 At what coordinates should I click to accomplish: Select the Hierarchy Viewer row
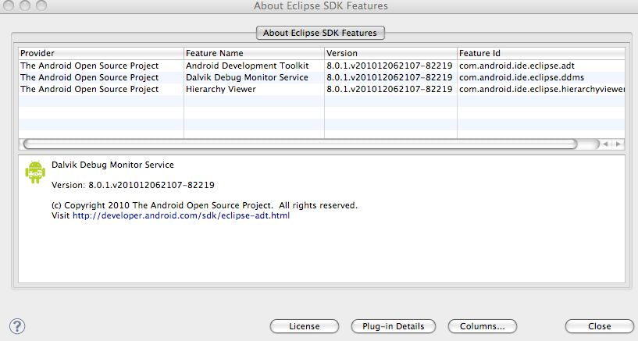point(322,90)
